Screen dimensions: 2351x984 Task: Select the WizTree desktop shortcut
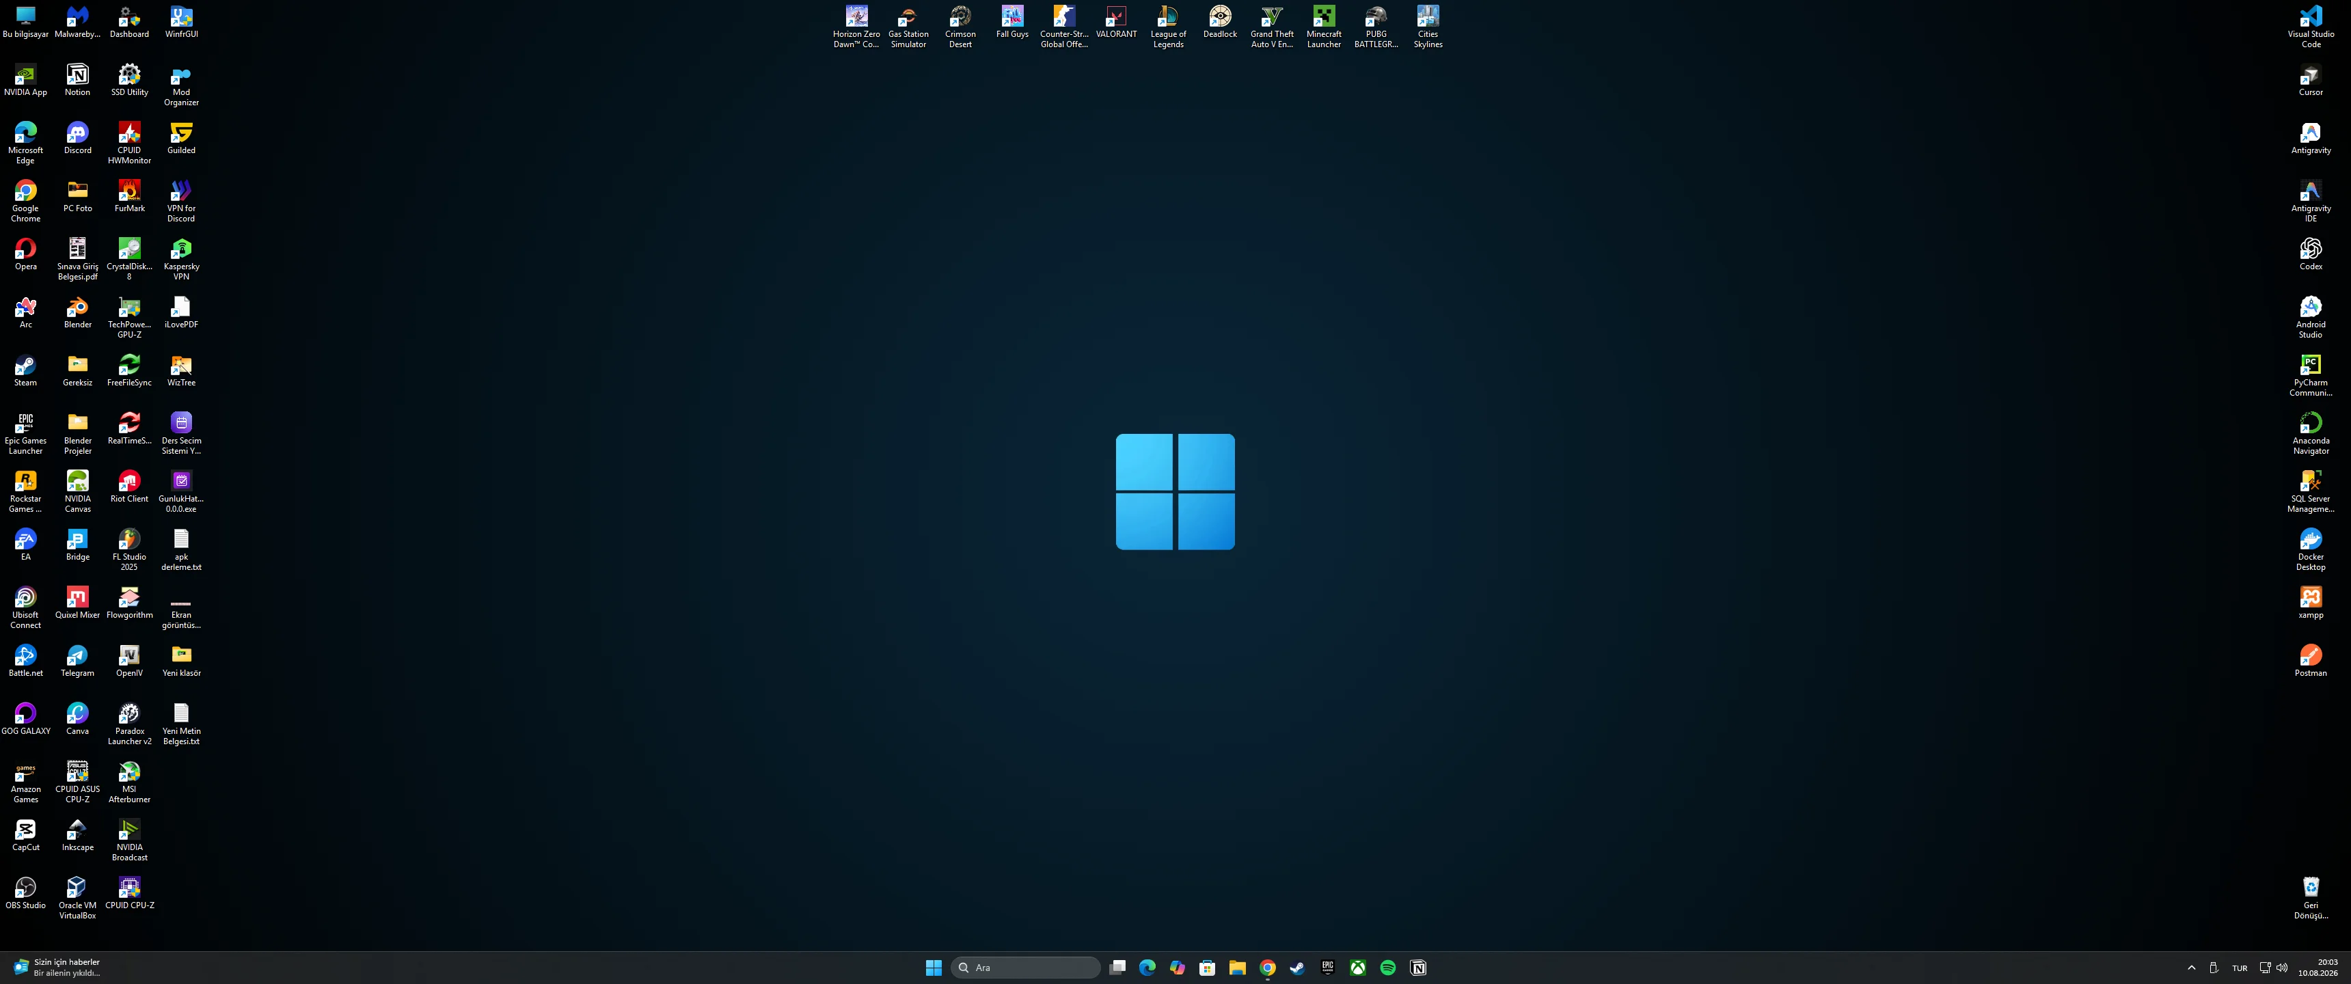pos(182,370)
